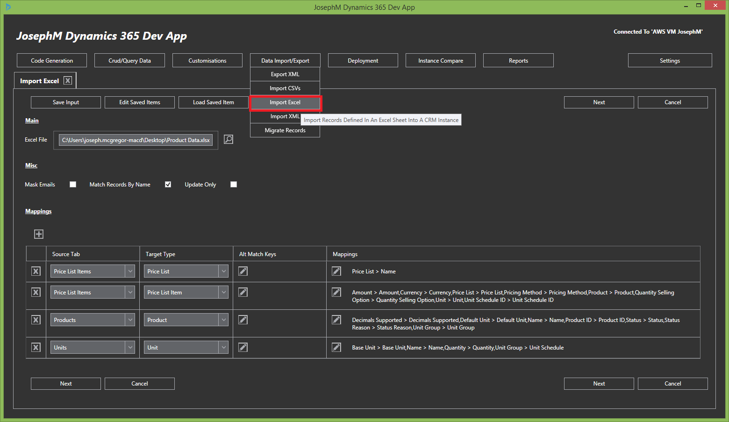The height and width of the screenshot is (422, 729).
Task: Choose Export XML menu entry
Action: click(285, 74)
